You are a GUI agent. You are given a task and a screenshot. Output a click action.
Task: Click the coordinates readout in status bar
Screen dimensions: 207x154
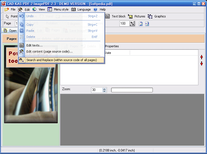117,150
